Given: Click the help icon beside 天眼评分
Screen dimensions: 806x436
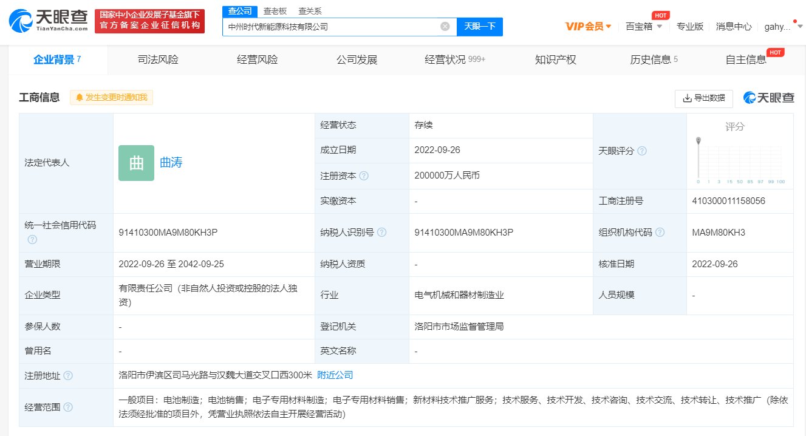Looking at the screenshot, I should (x=642, y=151).
